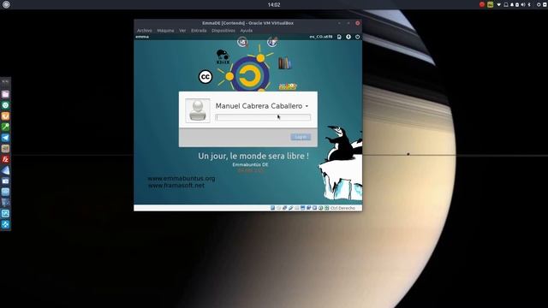The width and height of the screenshot is (548, 308).
Task: Click the last status bar icon before Ctrl Derecho
Action: (x=327, y=208)
